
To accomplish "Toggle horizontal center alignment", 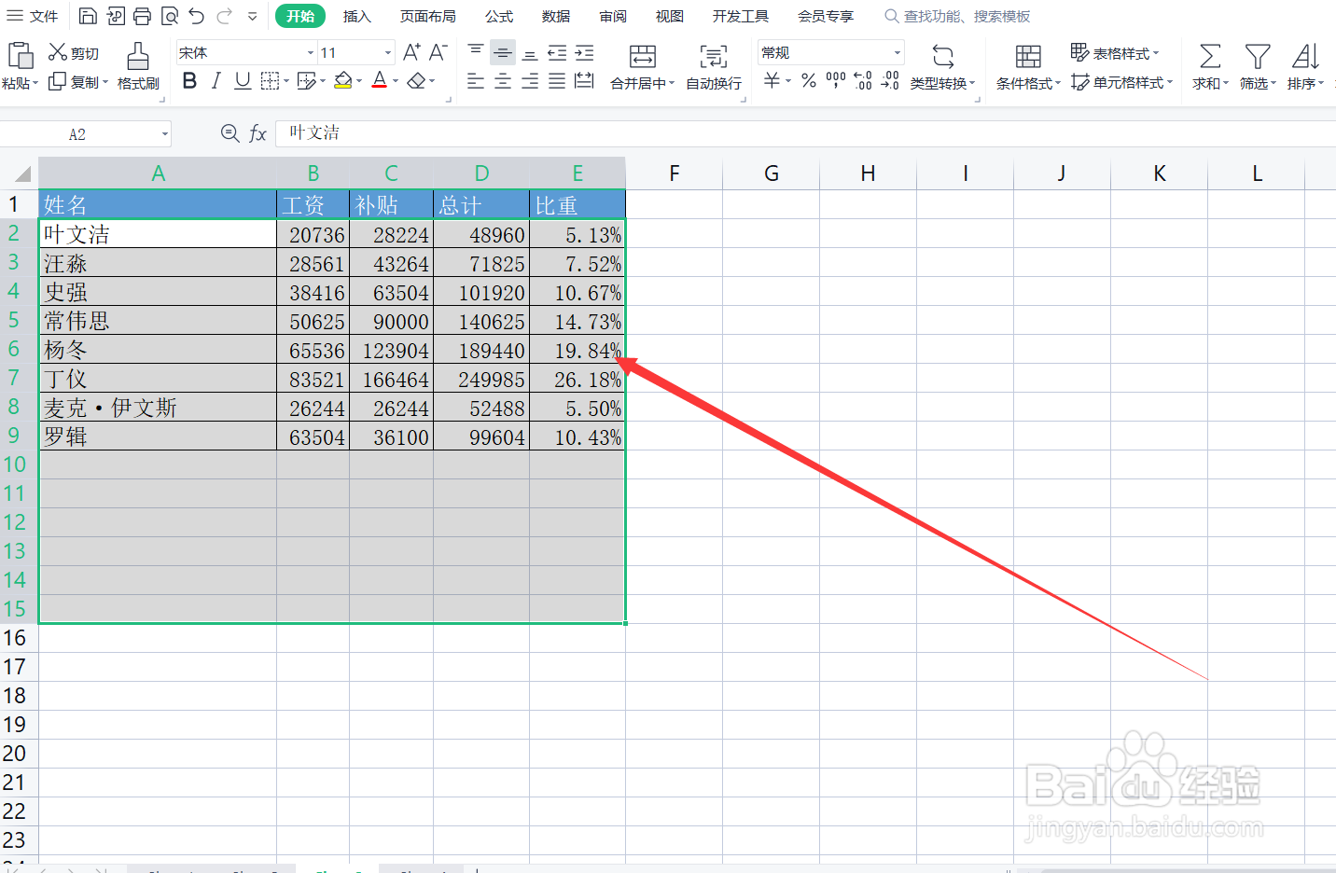I will pyautogui.click(x=503, y=81).
